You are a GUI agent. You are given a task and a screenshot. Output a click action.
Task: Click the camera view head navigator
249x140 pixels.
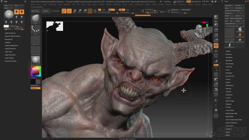199,30
